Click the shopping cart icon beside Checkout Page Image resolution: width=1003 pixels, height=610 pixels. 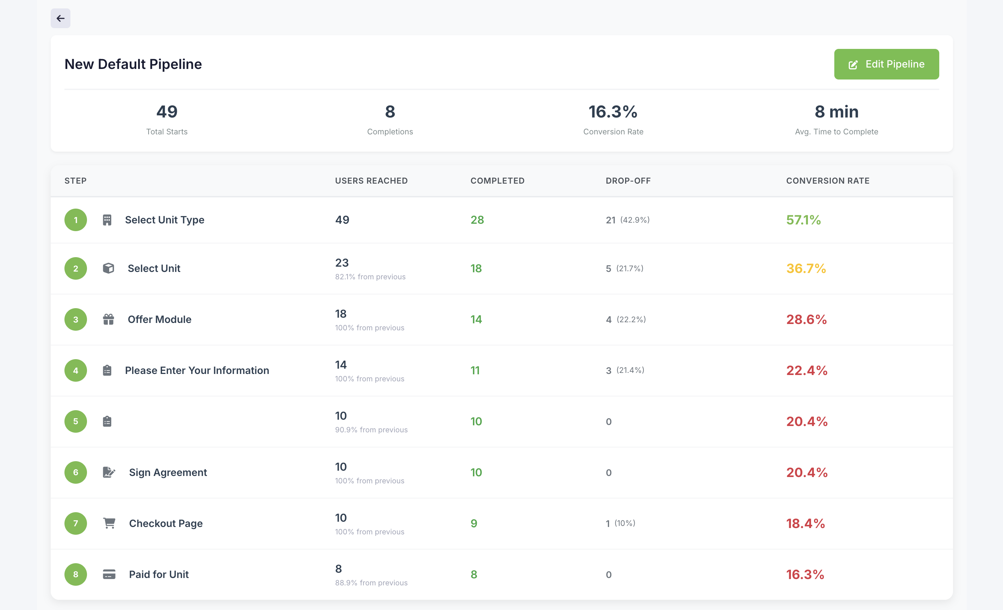pos(109,523)
